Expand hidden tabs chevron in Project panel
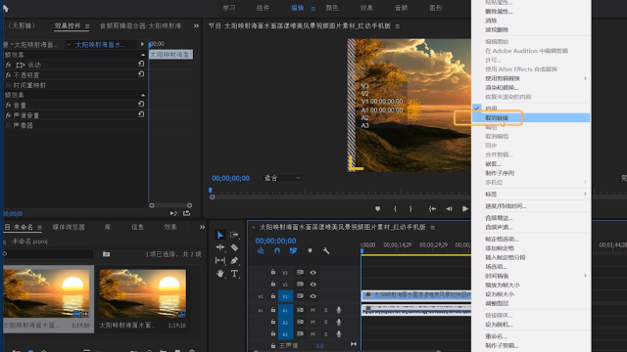 (x=202, y=227)
